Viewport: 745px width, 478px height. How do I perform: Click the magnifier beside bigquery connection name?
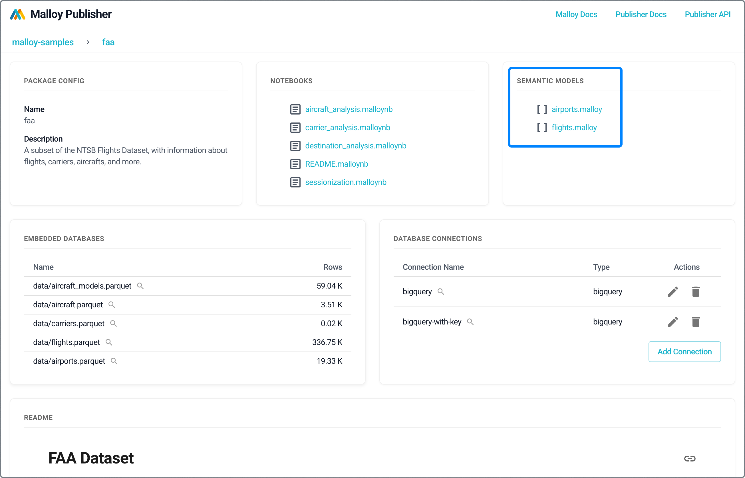(441, 292)
